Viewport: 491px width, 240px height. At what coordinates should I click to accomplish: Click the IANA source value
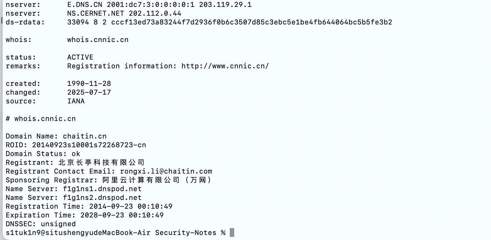pos(76,101)
